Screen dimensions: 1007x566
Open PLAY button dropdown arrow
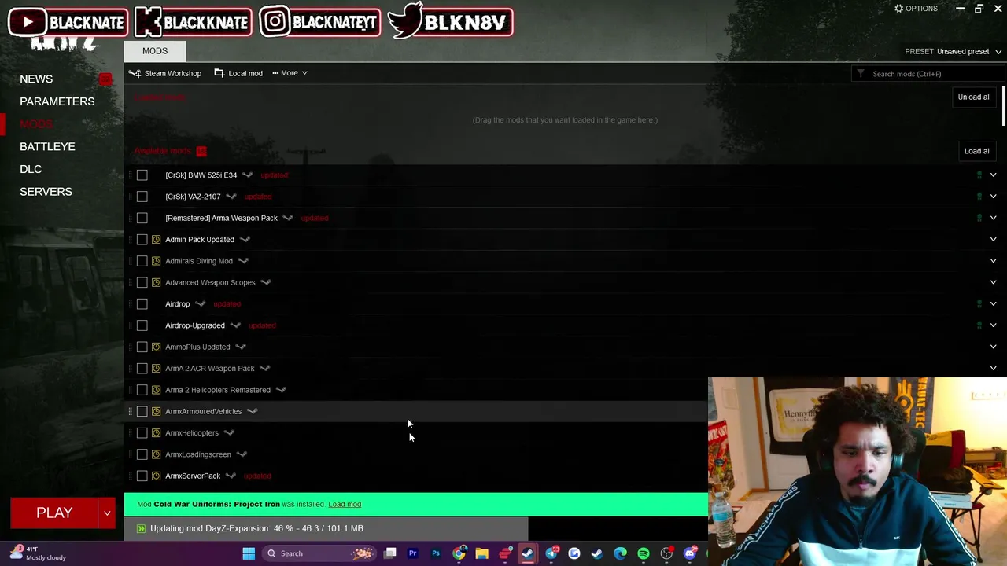[x=107, y=513]
